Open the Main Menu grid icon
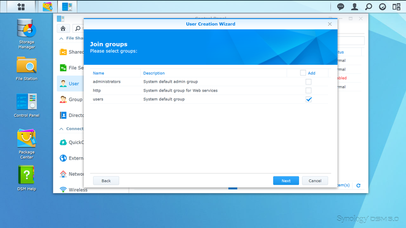This screenshot has height=228, width=406. coord(21,7)
